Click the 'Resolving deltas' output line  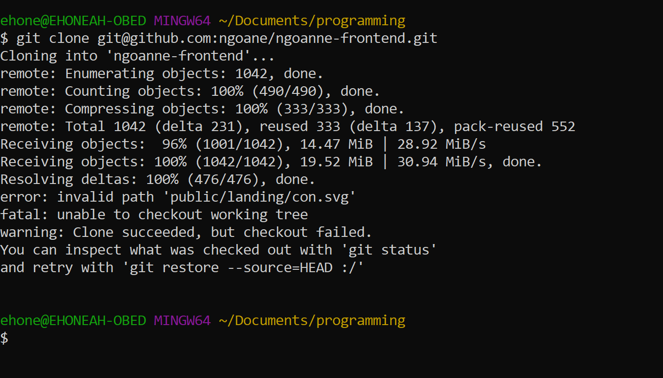[x=158, y=179]
